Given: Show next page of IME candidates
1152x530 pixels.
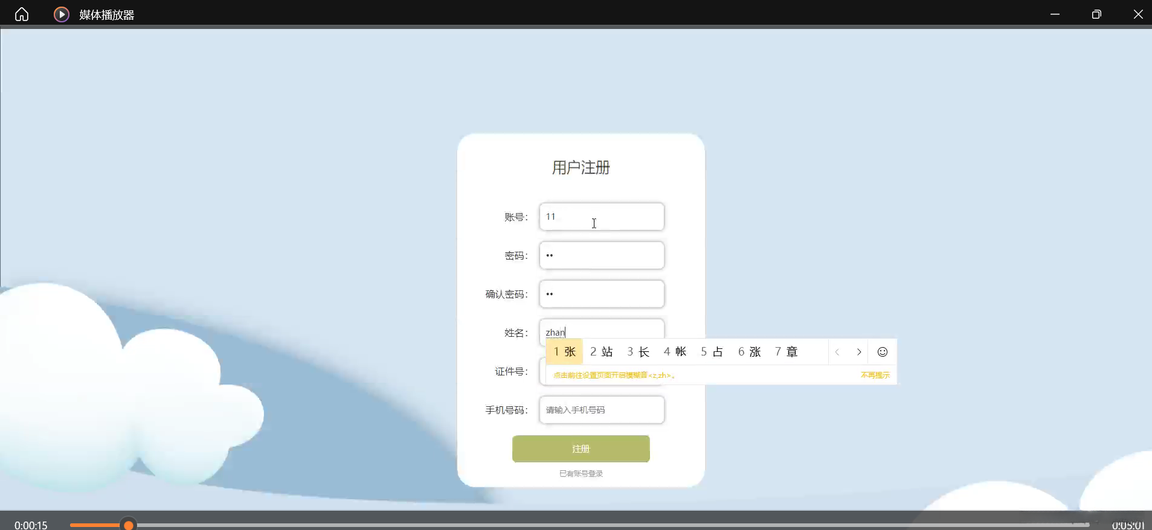Looking at the screenshot, I should tap(859, 352).
